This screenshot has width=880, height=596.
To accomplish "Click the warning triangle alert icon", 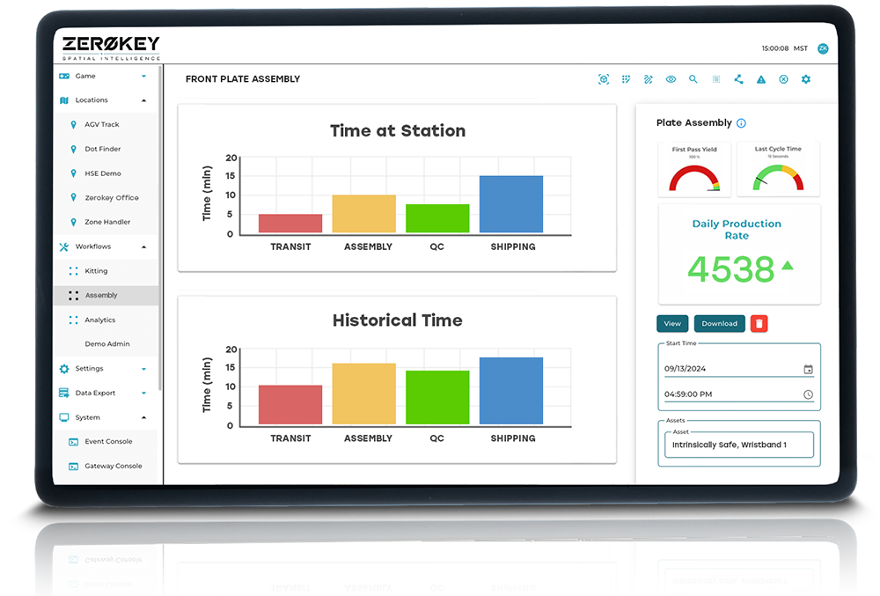I will [761, 79].
